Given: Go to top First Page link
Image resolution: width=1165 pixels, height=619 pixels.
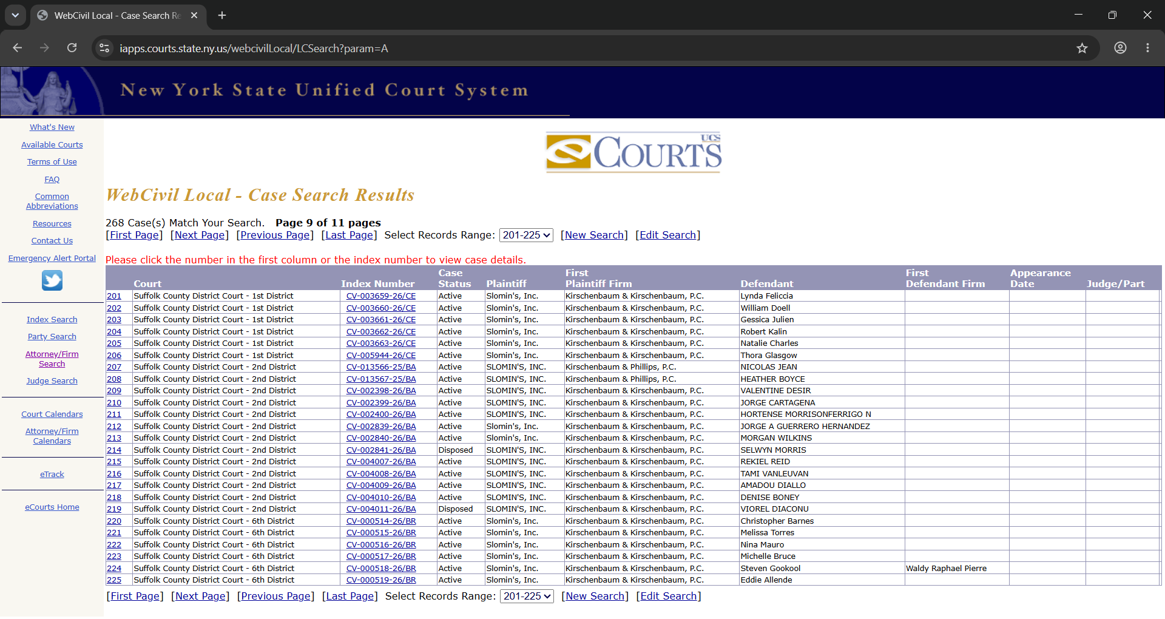Looking at the screenshot, I should point(135,235).
